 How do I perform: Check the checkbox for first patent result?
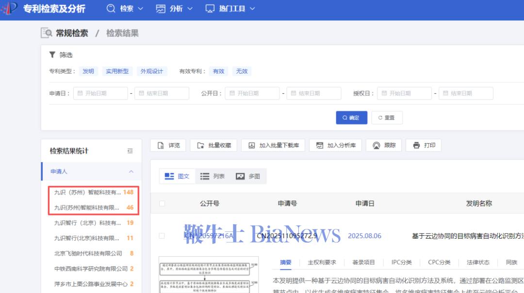(x=162, y=236)
